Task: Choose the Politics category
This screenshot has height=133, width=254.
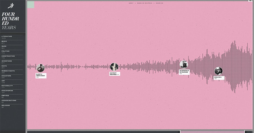Action: (5, 51)
